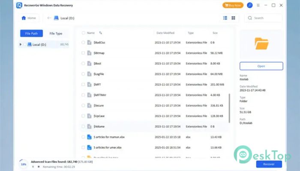This screenshot has width=300, height=171.
Task: Click the 5 articles for mamun.xlsx icon
Action: pyautogui.click(x=89, y=137)
